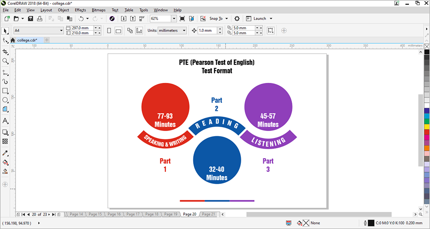Select the Freehand drawing tool
Screen dimensions: 430x229
[x=5, y=73]
